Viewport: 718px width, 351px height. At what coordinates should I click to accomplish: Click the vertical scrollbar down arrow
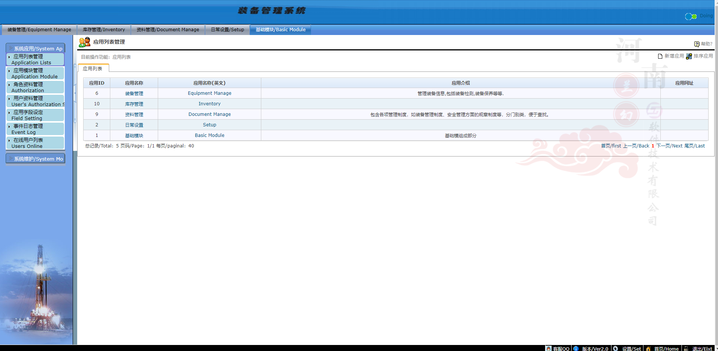click(x=716, y=348)
